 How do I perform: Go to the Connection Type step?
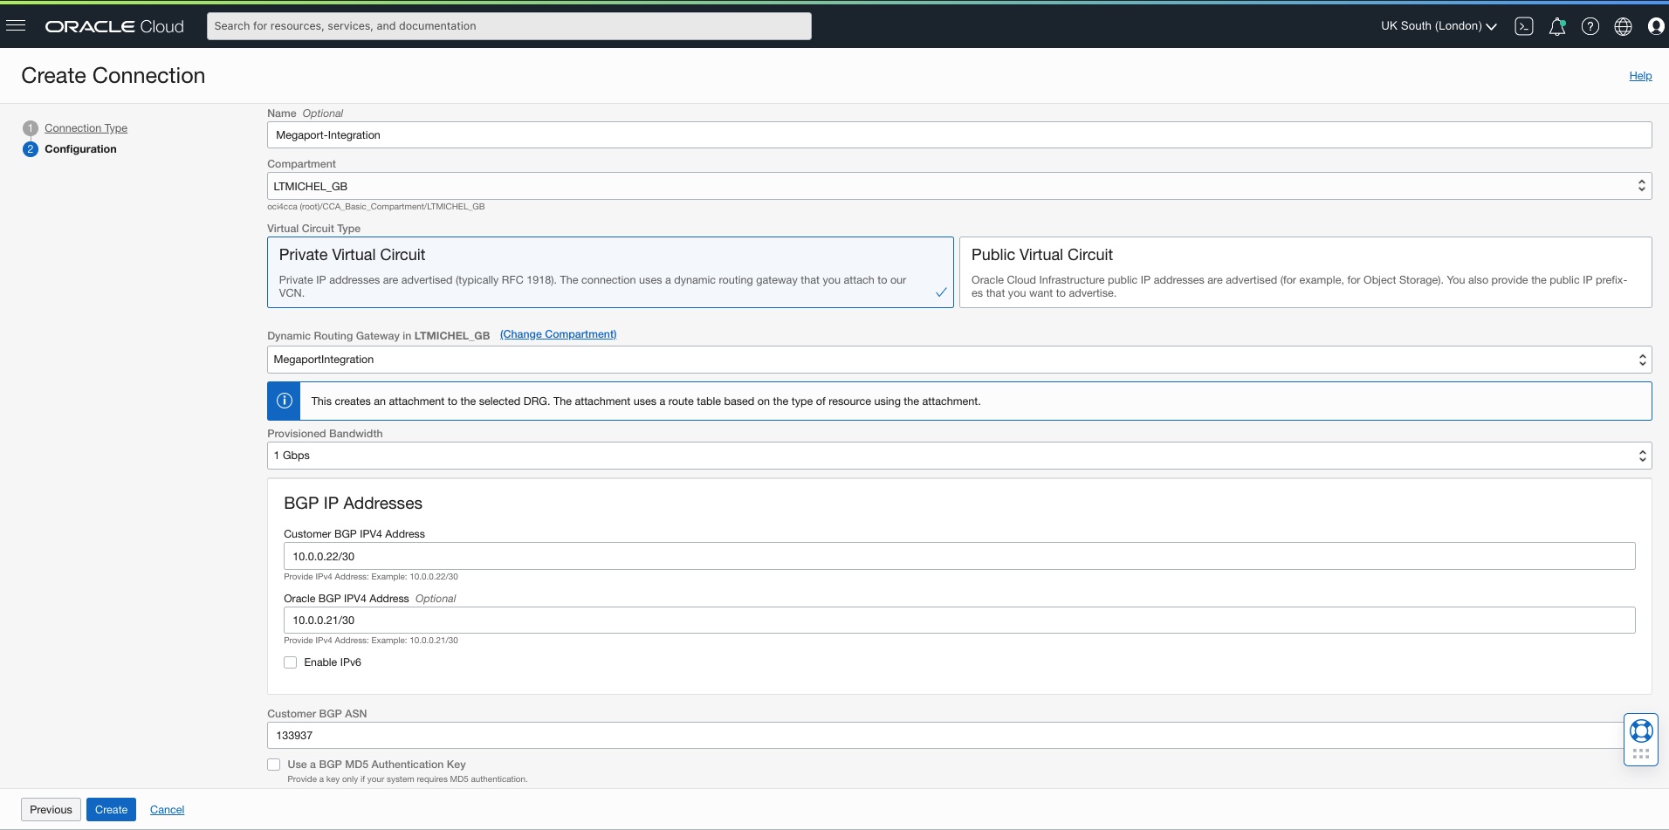tap(85, 127)
